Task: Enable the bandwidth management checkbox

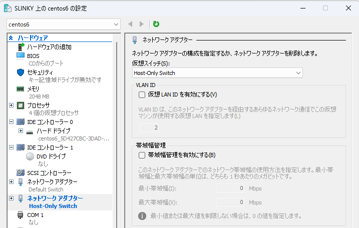Action: click(x=142, y=155)
